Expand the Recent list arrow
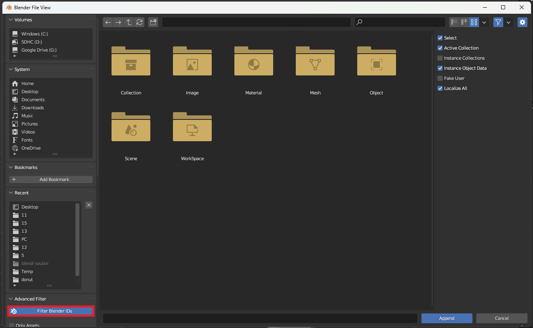 coord(15,286)
